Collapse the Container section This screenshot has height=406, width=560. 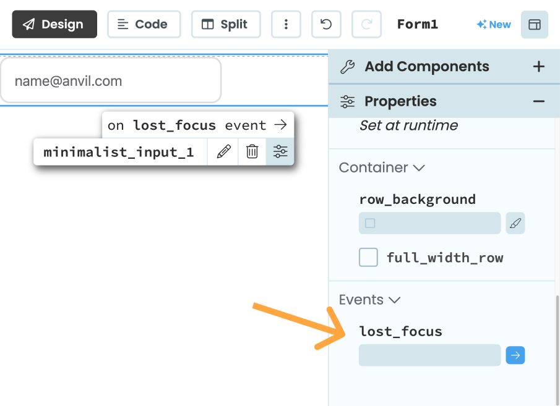[382, 167]
